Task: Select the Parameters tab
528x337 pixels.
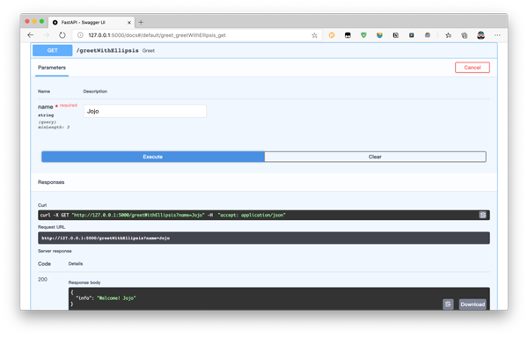Action: [x=52, y=68]
